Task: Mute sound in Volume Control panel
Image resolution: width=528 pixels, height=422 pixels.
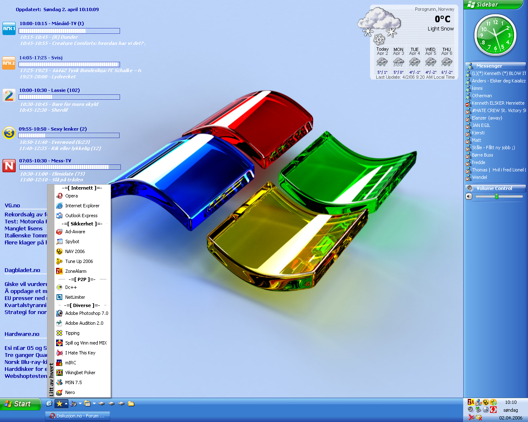Action: click(x=469, y=197)
